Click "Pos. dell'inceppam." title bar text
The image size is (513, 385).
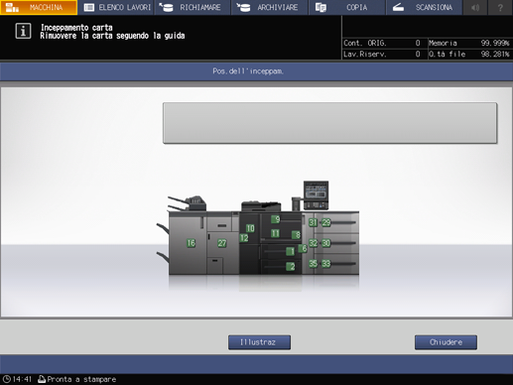pos(248,71)
